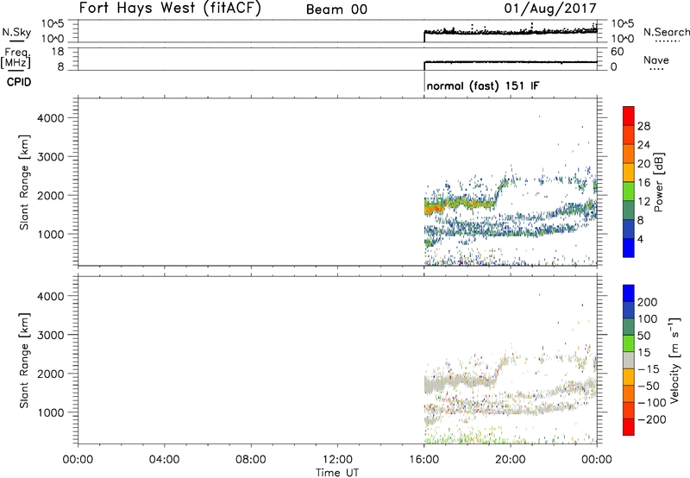Click the blue bottom of the power colorbar

click(629, 248)
